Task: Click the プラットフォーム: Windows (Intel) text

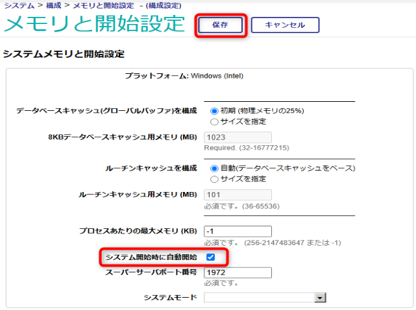Action: coord(184,76)
